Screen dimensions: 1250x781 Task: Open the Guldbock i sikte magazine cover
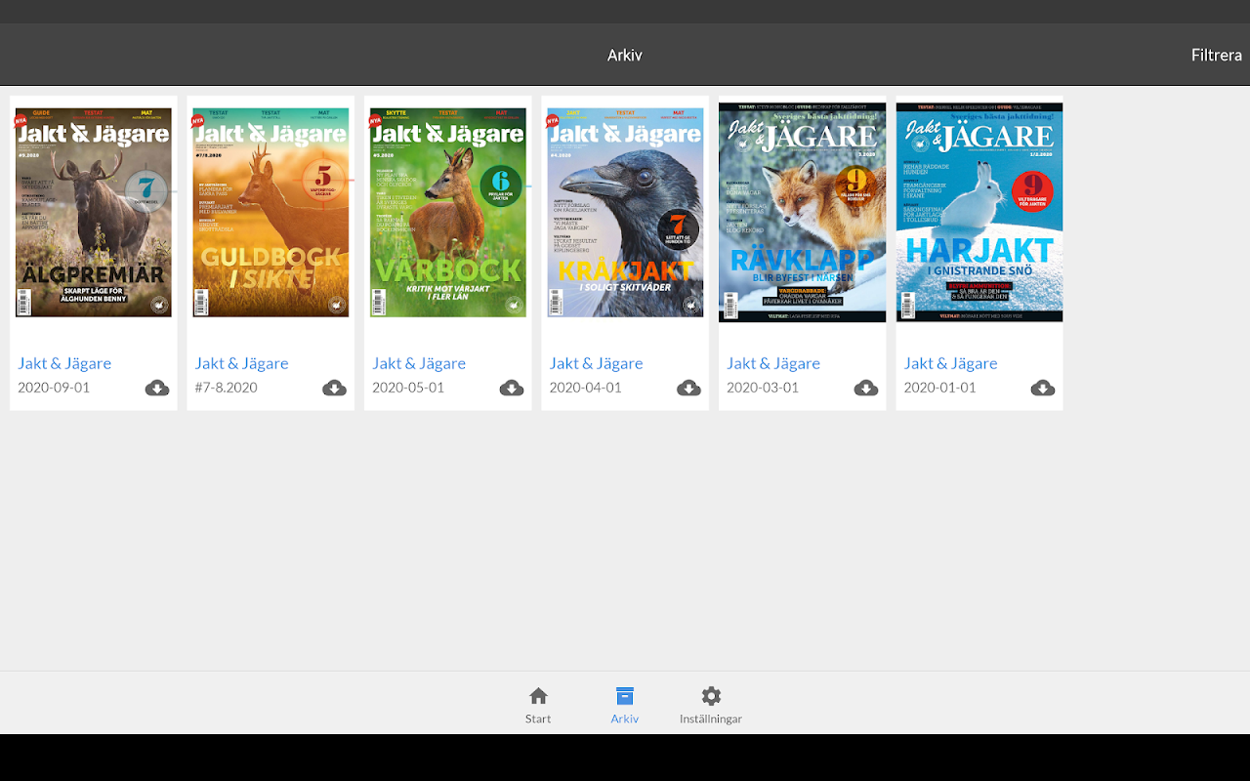pos(271,212)
